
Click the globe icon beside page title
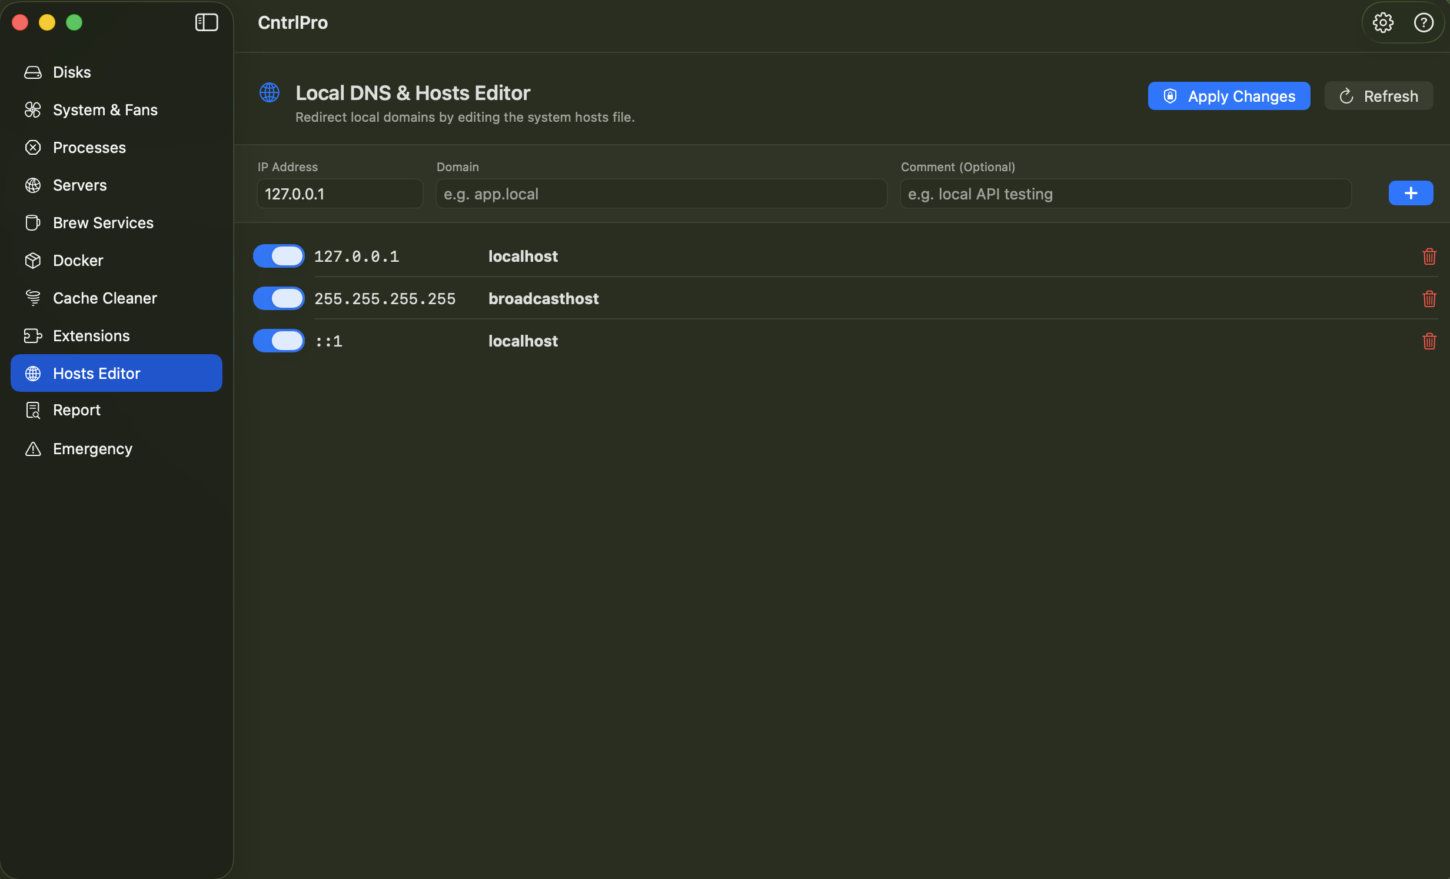pos(270,92)
